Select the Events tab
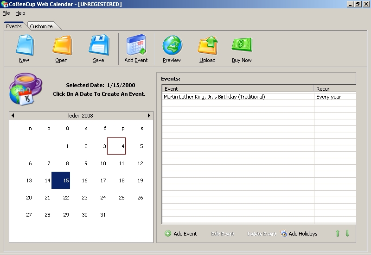This screenshot has height=255, width=371. 14,26
